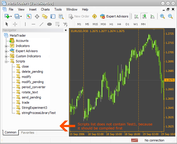Select the delete_pending script

[32, 72]
